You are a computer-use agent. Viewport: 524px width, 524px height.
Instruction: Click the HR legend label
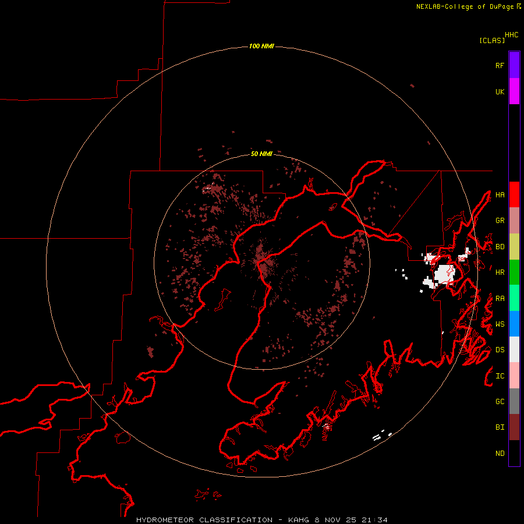coord(500,272)
